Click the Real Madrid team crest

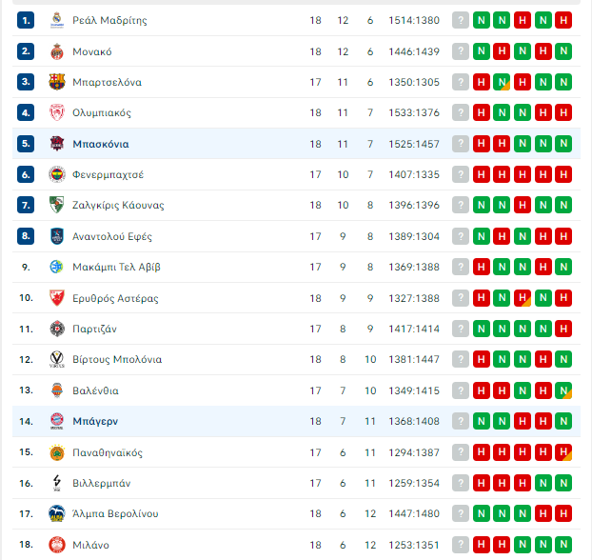point(57,20)
